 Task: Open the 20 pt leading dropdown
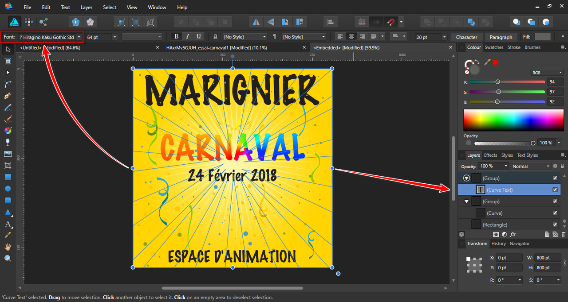pos(444,37)
